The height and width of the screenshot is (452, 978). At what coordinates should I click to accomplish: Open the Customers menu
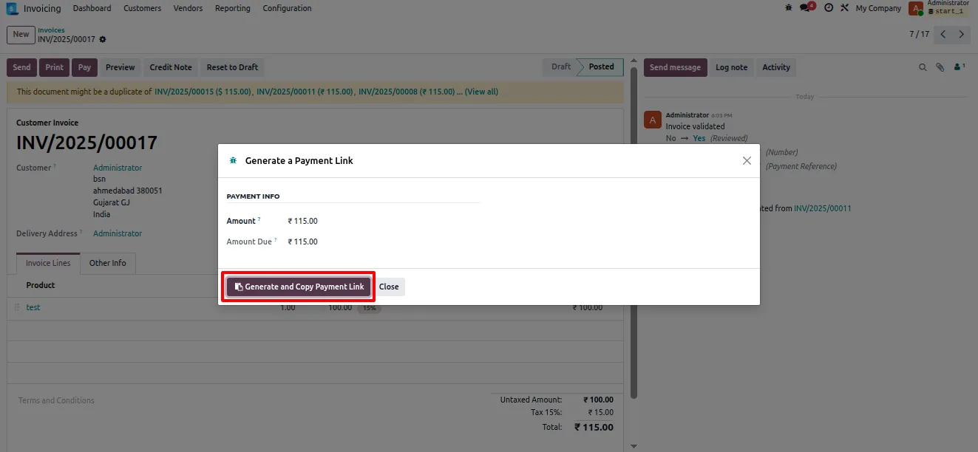point(142,8)
